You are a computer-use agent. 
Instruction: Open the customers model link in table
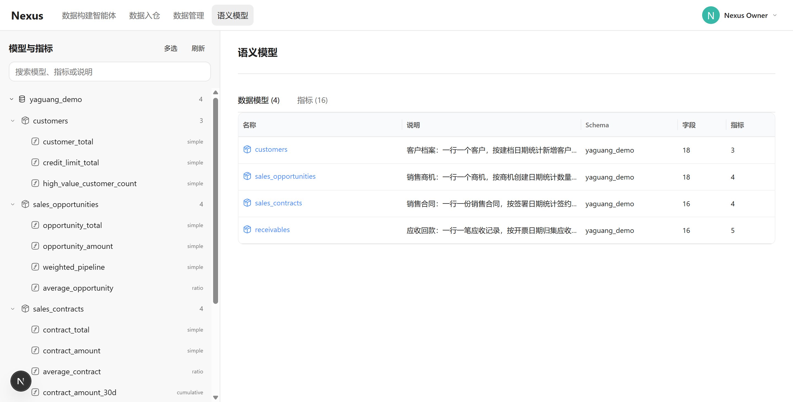tap(271, 149)
